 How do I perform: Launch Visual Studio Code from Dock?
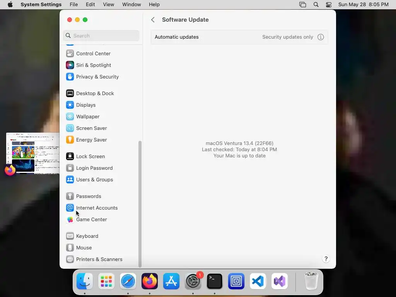[258, 281]
